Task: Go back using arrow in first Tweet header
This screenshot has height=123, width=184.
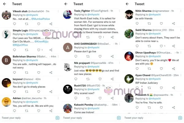Action: [x=5, y=4]
